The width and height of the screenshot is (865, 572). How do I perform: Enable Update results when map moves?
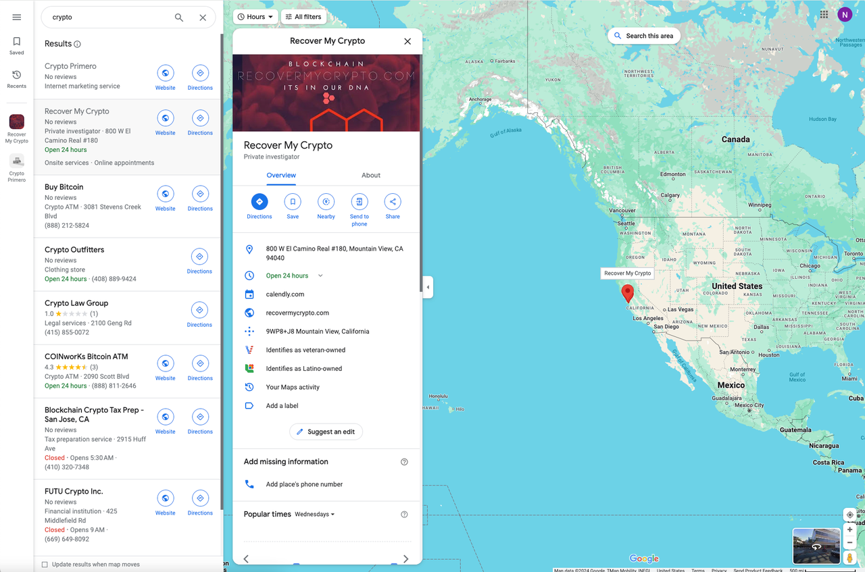45,565
